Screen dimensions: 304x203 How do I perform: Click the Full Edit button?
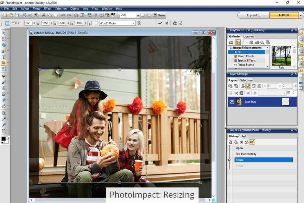(x=284, y=15)
